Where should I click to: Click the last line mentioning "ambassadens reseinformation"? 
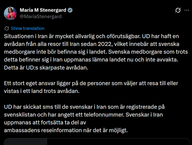pyautogui.click(x=66, y=130)
